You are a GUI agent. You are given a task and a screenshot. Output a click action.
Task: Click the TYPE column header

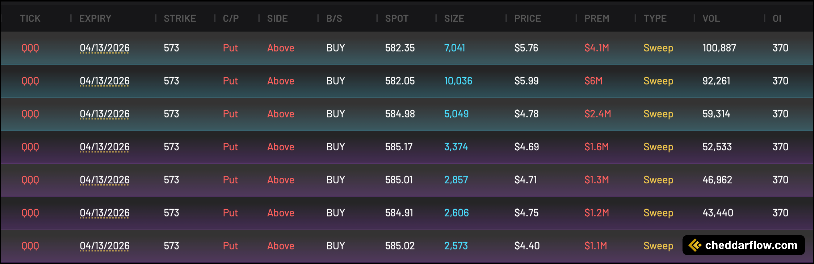pos(655,18)
